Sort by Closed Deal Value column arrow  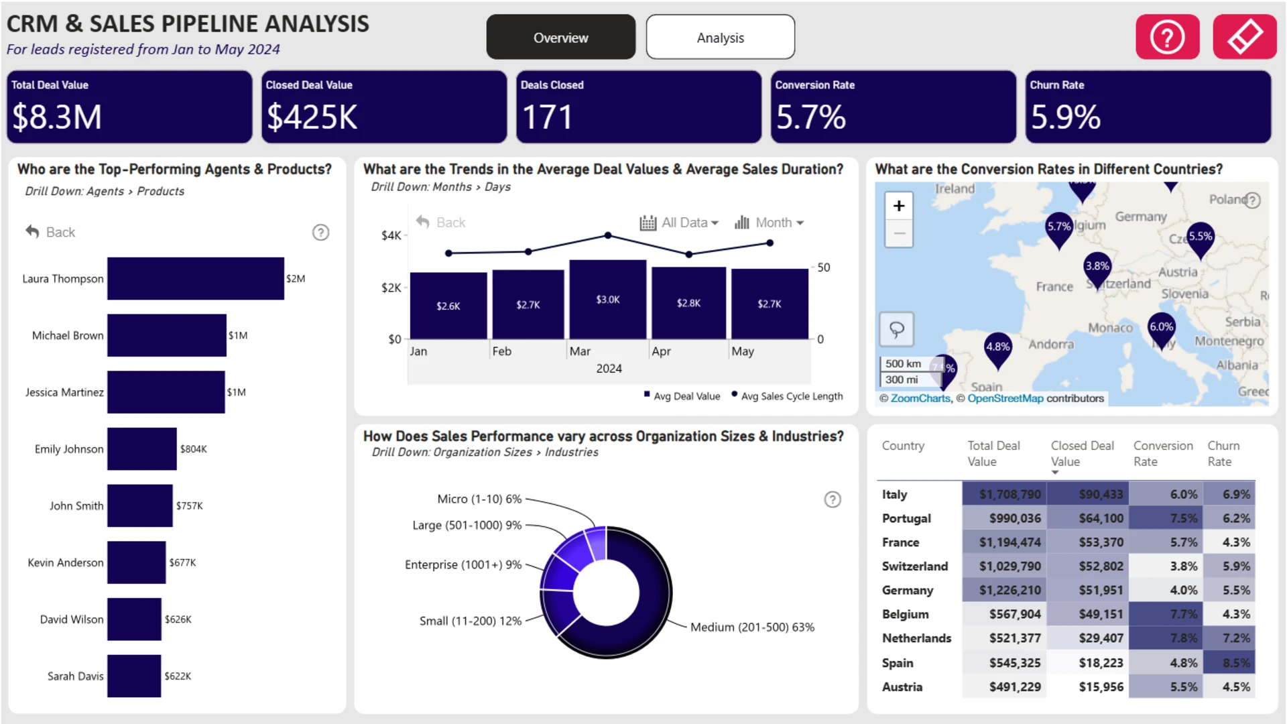click(1055, 473)
